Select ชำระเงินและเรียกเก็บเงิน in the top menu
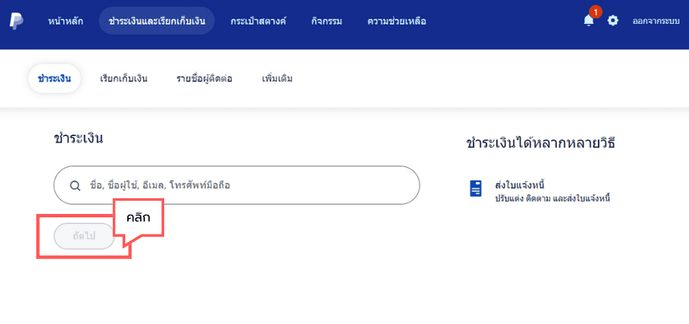 (x=157, y=21)
